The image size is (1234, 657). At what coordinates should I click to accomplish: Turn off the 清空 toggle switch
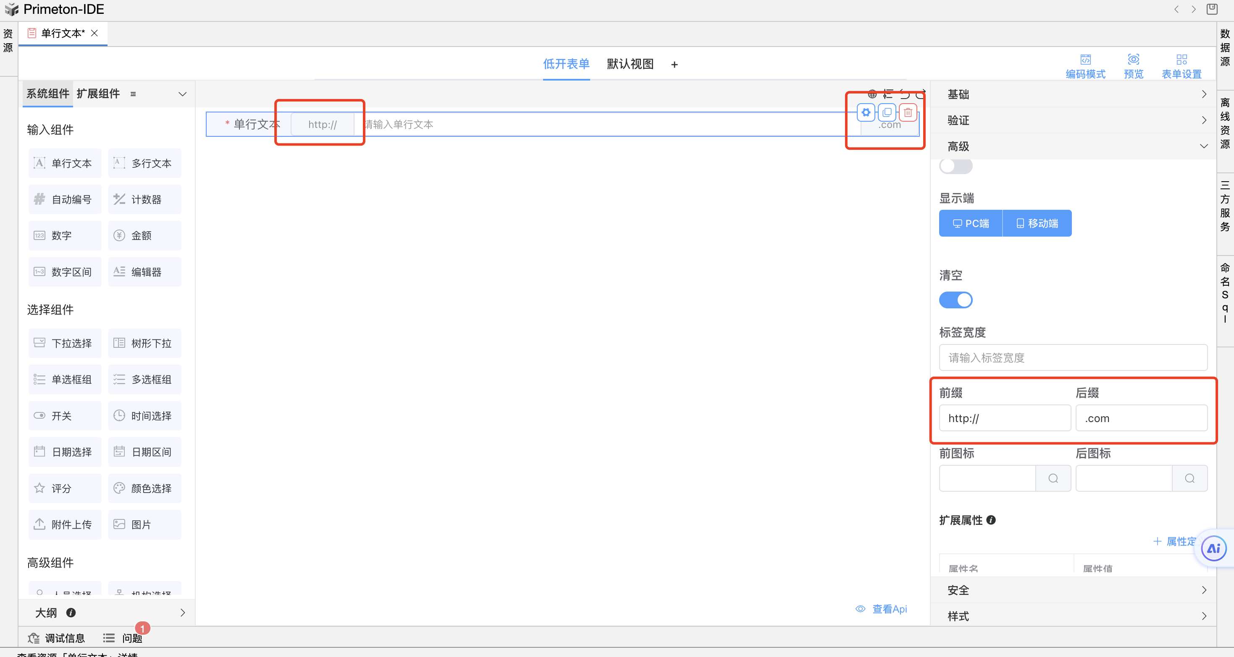pos(956,300)
